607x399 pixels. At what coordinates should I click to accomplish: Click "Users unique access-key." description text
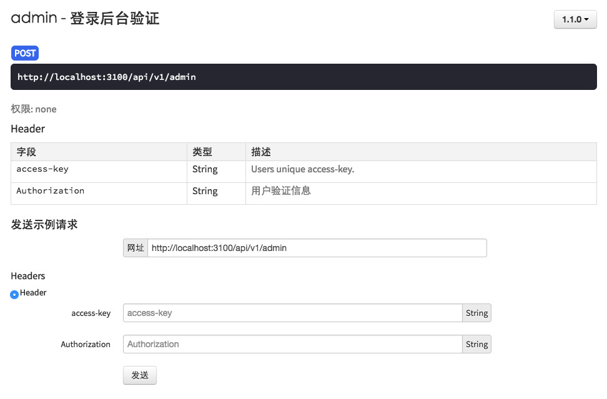click(x=302, y=169)
